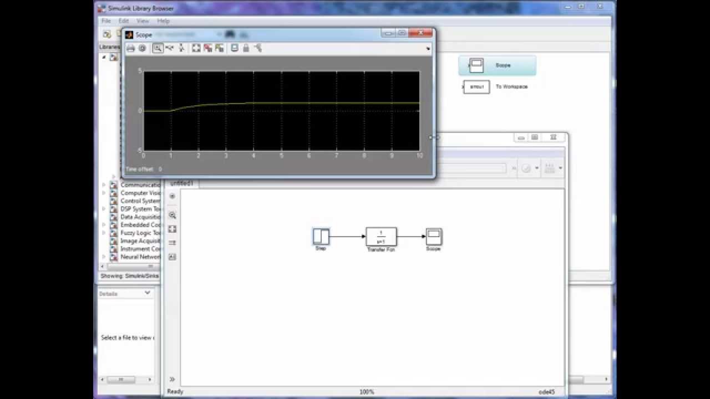Image resolution: width=710 pixels, height=399 pixels.
Task: Select the Transfer Fcn block
Action: [x=381, y=237]
